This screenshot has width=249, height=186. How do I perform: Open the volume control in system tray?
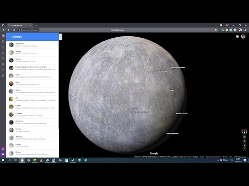[x=227, y=160]
